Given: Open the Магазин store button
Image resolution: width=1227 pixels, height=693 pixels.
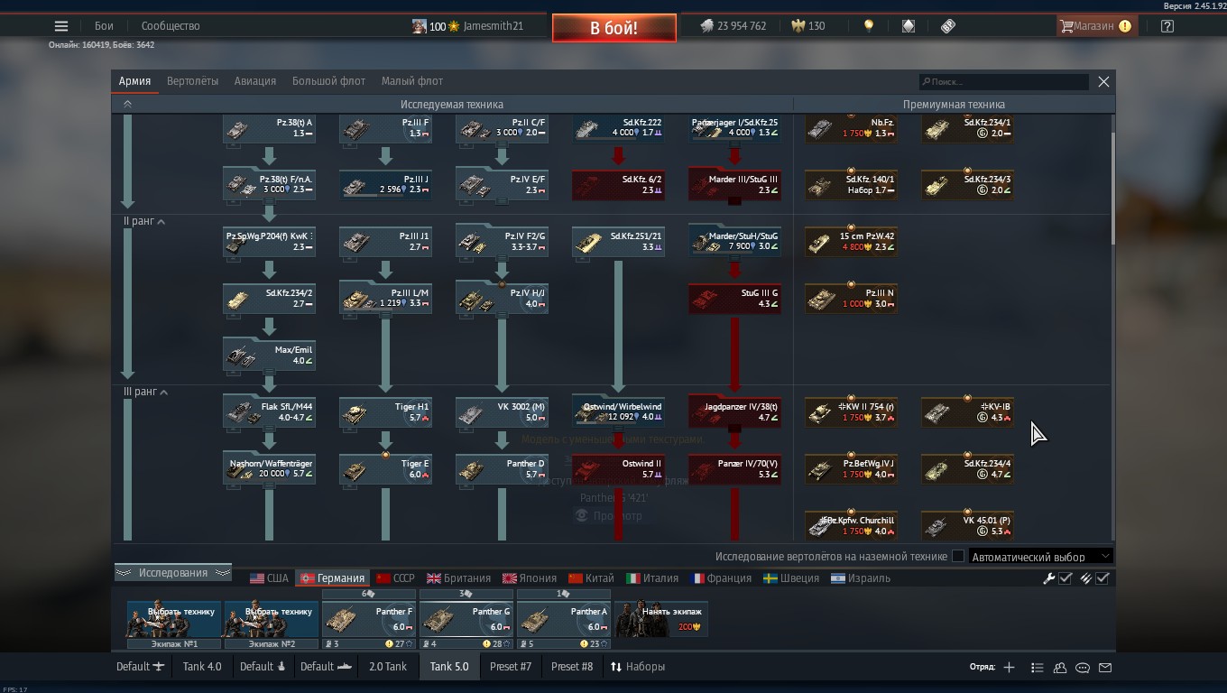Looking at the screenshot, I should (x=1096, y=26).
